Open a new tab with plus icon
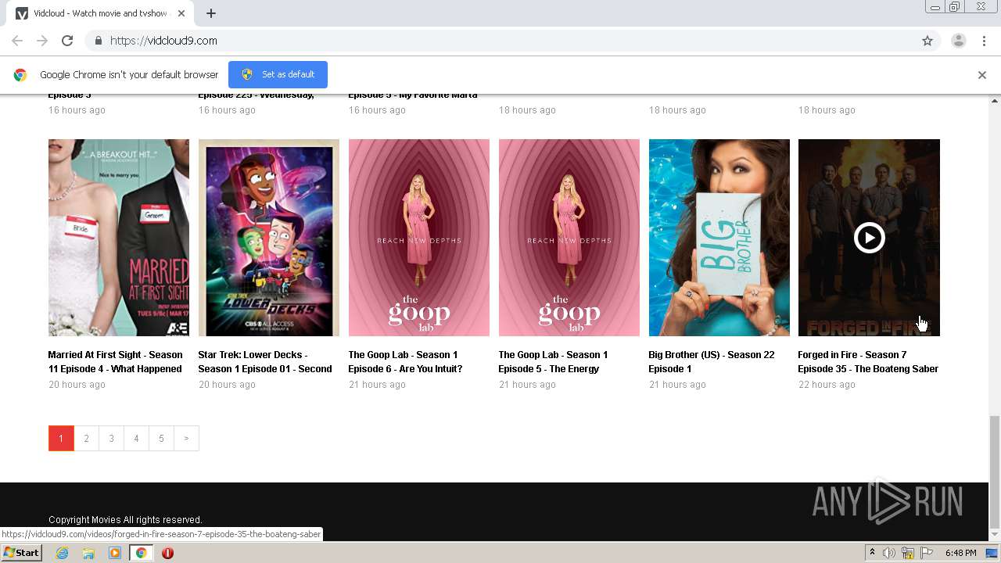The height and width of the screenshot is (563, 1001). tap(211, 13)
